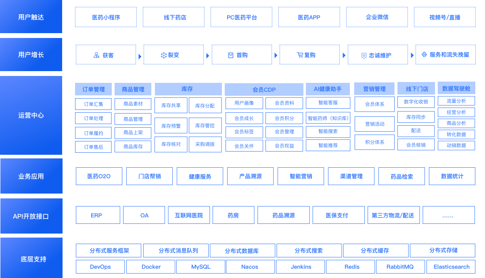The image size is (485, 278).
Task: Click the 智能药师（知识库）box
Action: [x=328, y=118]
